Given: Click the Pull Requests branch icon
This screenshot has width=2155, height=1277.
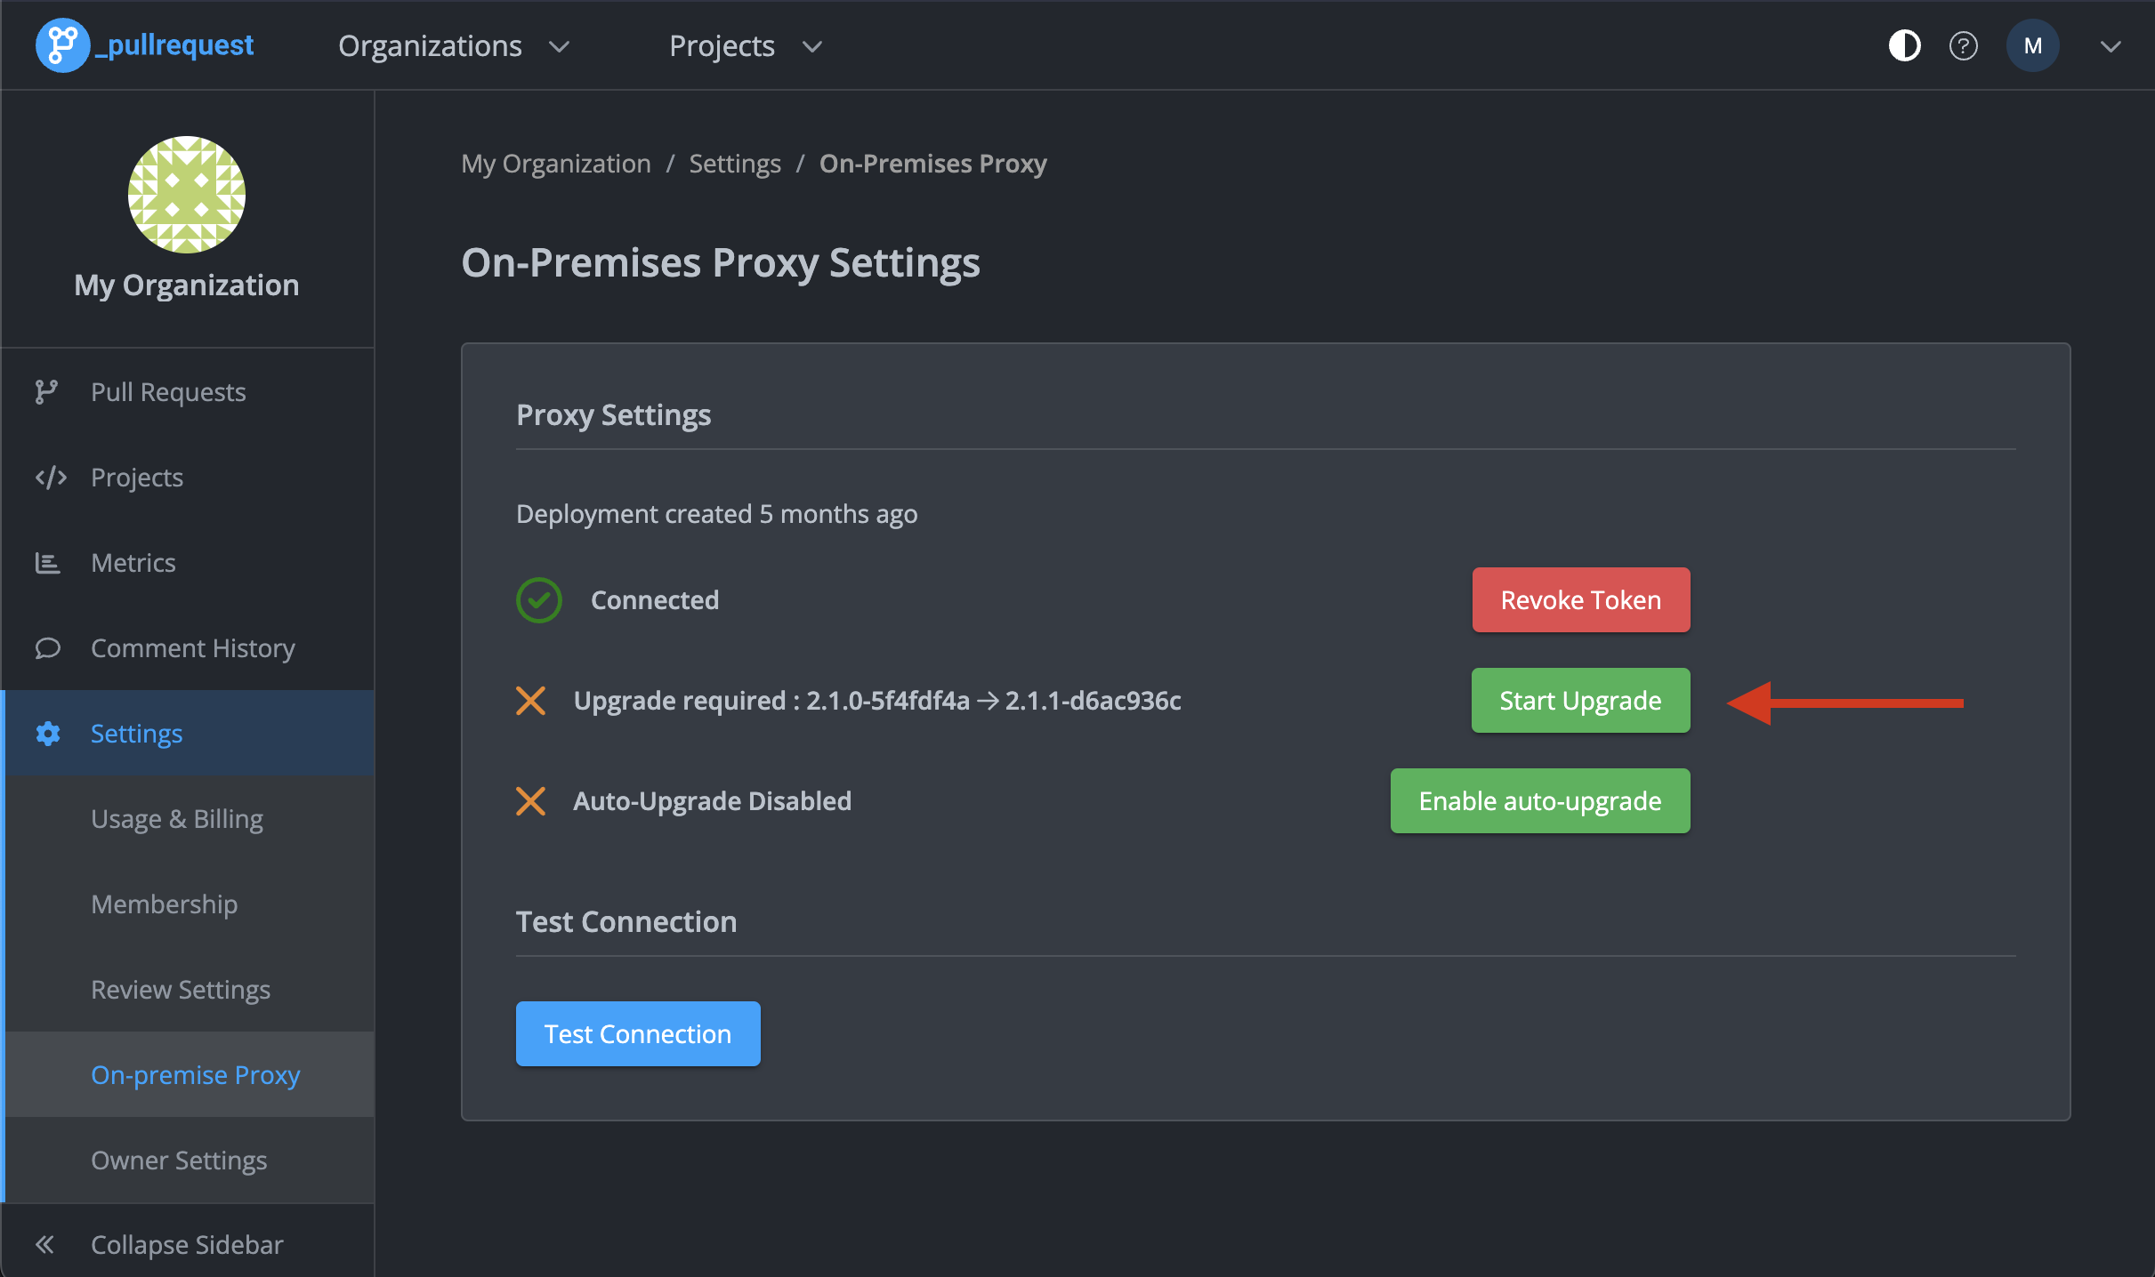Looking at the screenshot, I should (x=46, y=392).
